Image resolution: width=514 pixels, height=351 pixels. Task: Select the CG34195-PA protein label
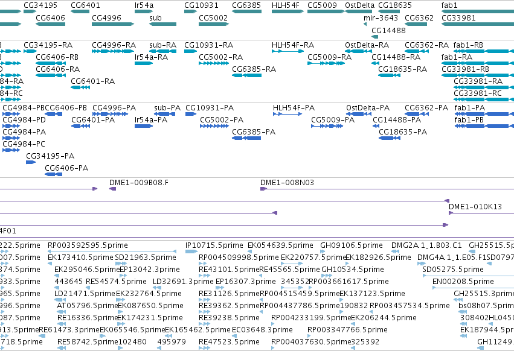coord(50,156)
